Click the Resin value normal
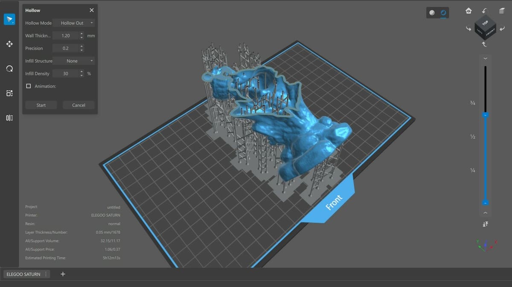The height and width of the screenshot is (287, 512). point(114,224)
